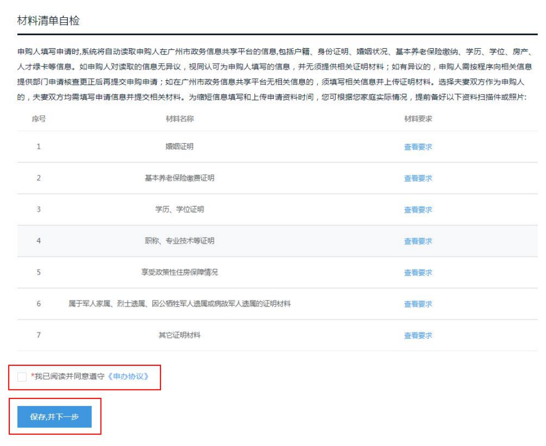Click the 材料名称 column header
Image resolution: width=546 pixels, height=446 pixels.
(180, 119)
